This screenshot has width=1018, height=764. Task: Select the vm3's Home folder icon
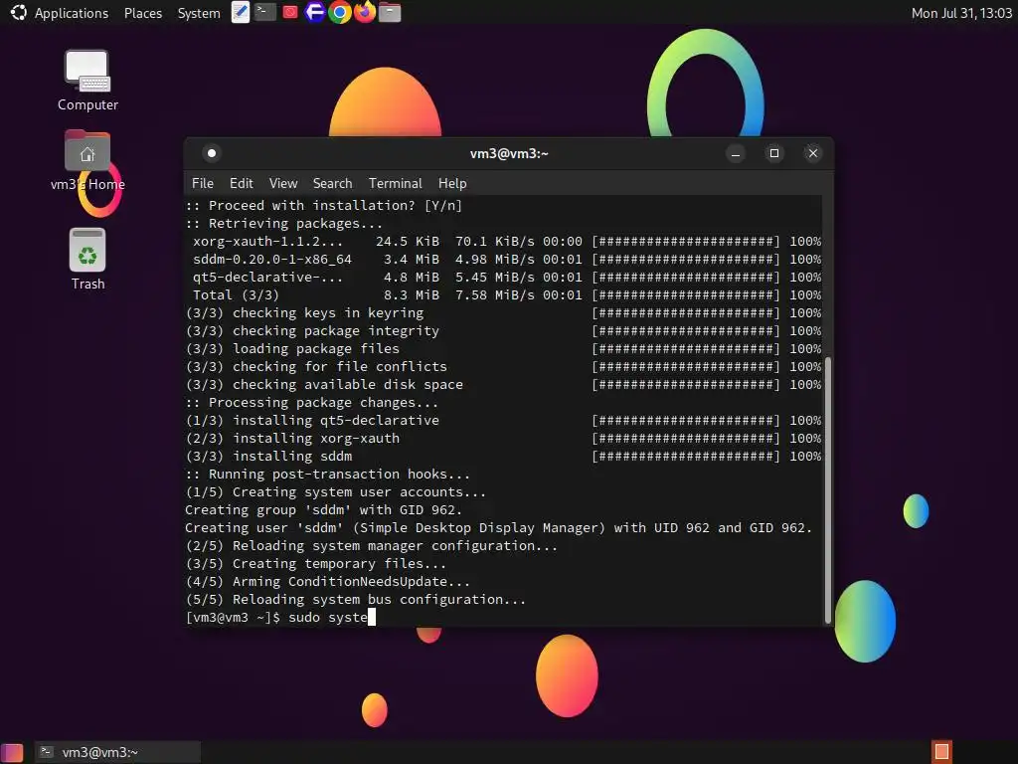87,160
